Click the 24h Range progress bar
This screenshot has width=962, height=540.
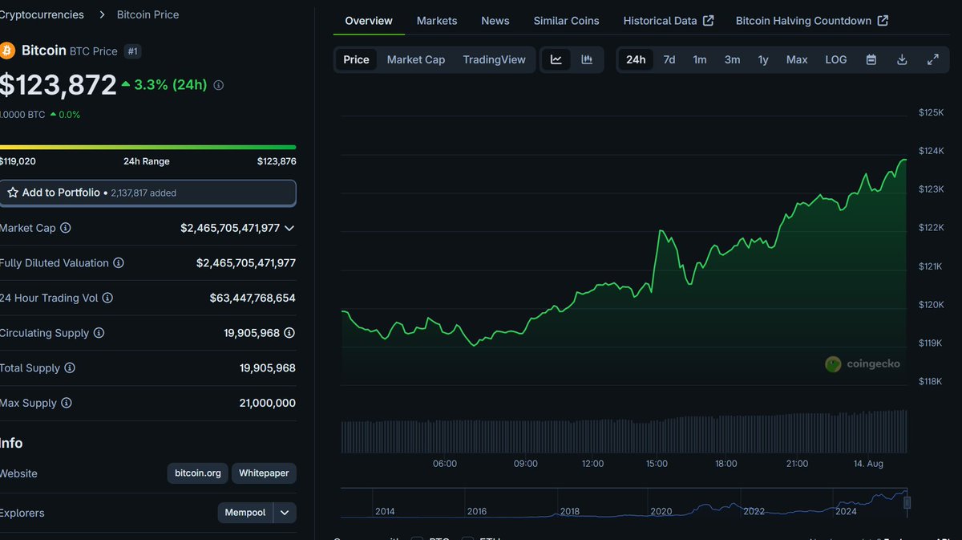click(x=148, y=147)
